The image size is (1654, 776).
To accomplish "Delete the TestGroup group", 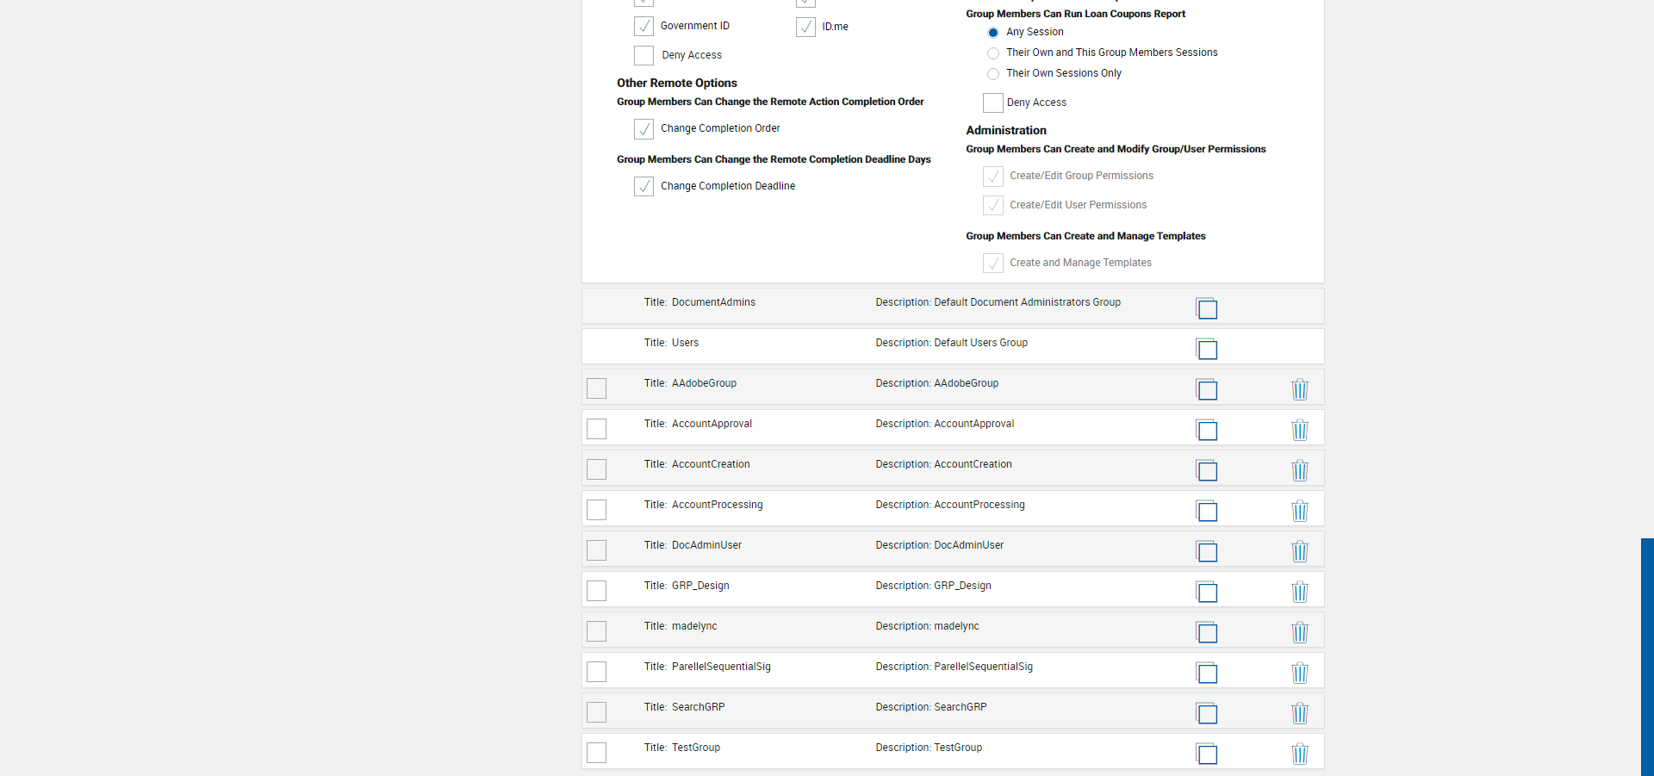I will coord(1300,754).
